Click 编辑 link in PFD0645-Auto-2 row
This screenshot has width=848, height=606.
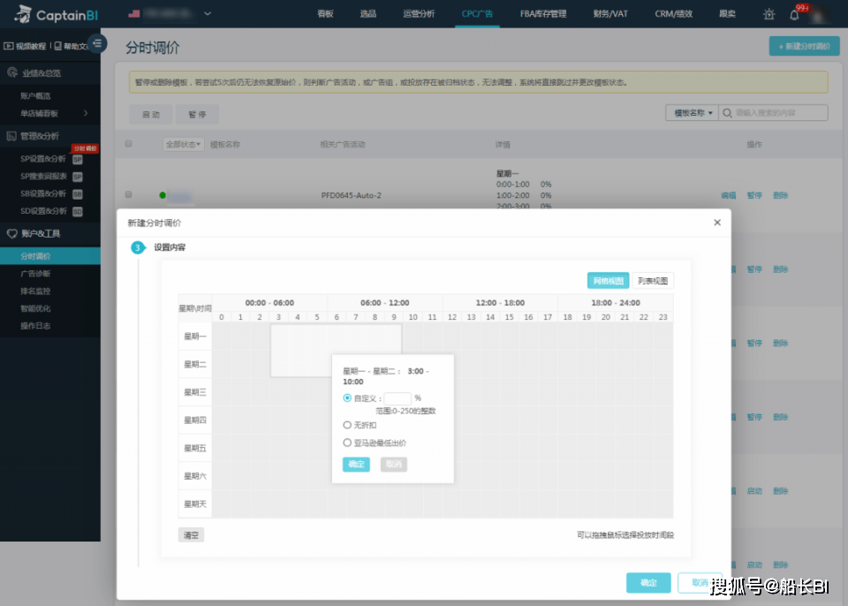point(729,195)
